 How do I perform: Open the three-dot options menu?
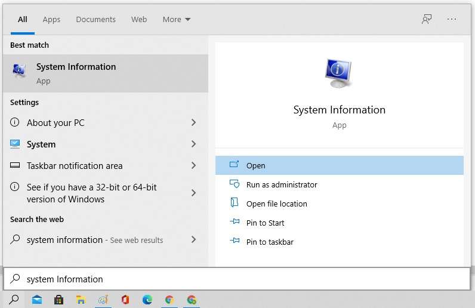point(452,19)
